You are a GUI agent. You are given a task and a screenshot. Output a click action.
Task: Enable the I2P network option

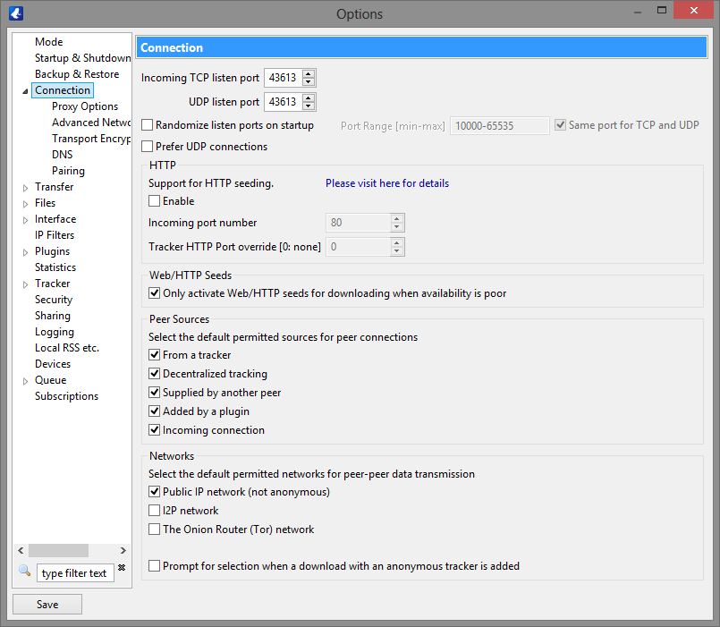pyautogui.click(x=155, y=511)
